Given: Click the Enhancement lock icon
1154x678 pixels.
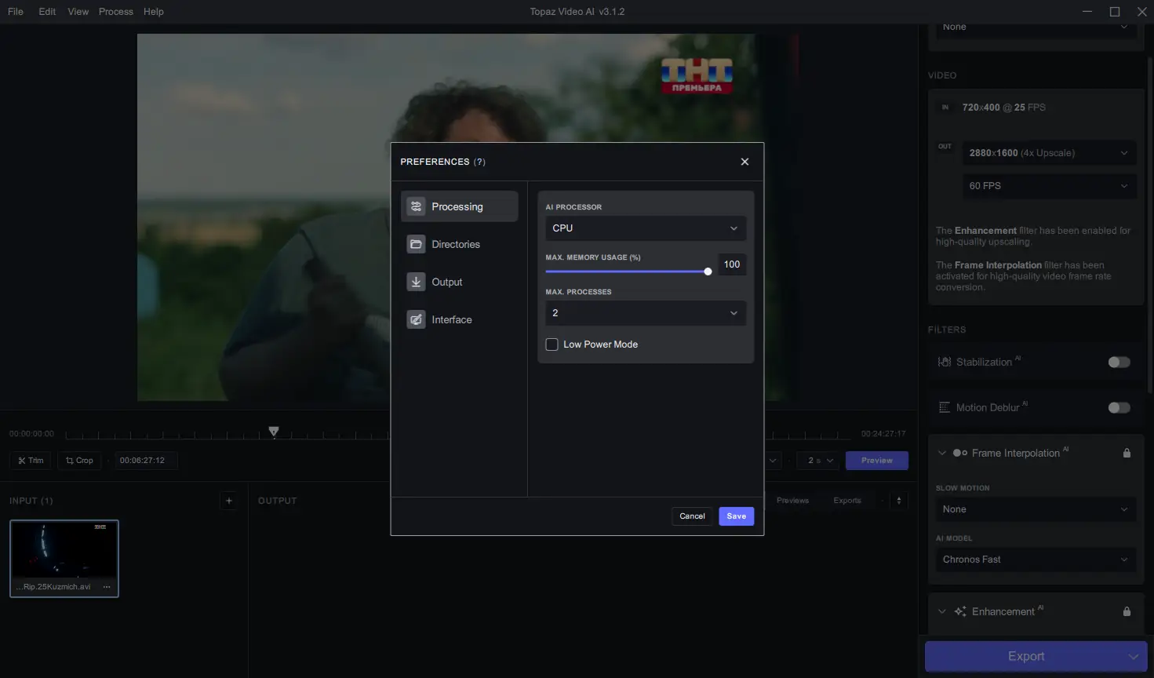Looking at the screenshot, I should 1127,612.
